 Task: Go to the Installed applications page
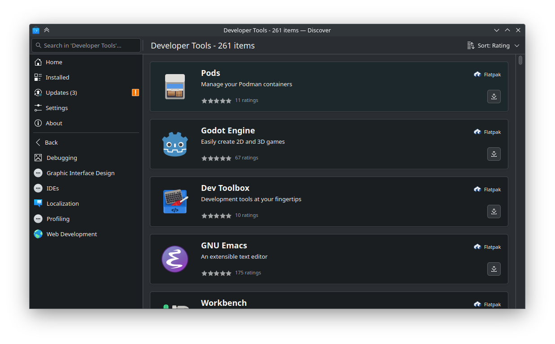(x=86, y=78)
